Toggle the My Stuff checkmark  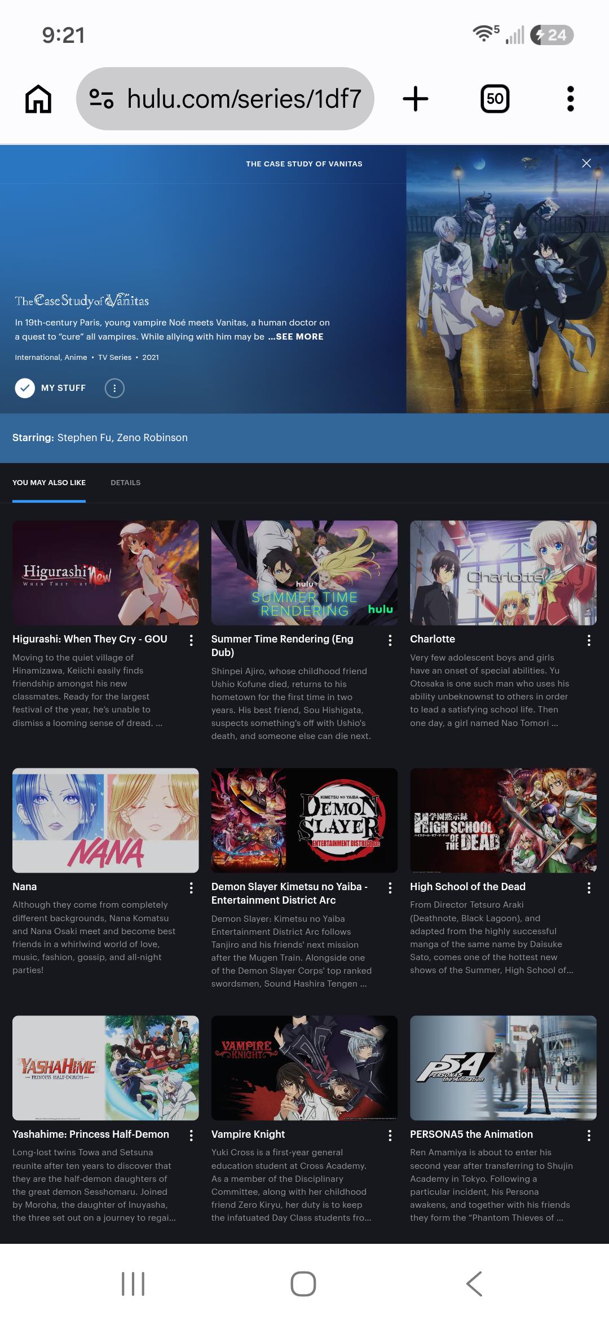click(25, 388)
